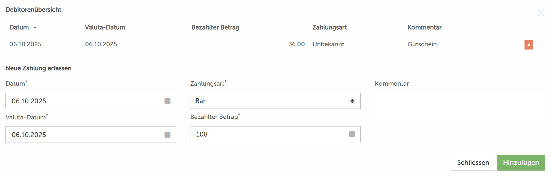This screenshot has width=551, height=176.
Task: Open the calendar picker for Valuta-Datum
Action: (x=167, y=135)
